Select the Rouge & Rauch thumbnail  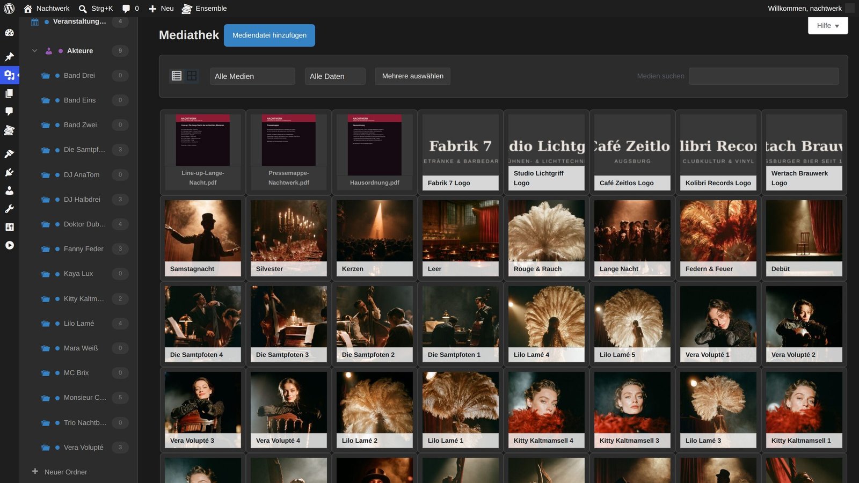coord(547,238)
